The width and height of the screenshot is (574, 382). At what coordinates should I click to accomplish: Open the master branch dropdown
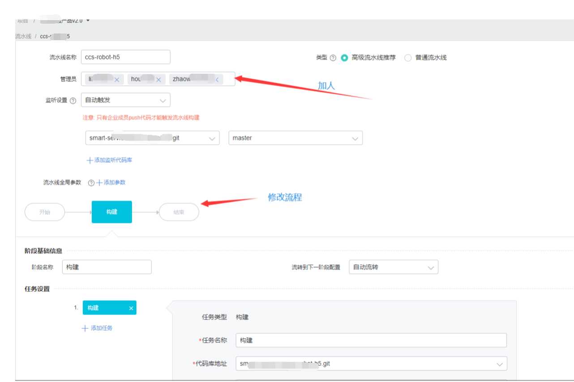point(296,138)
